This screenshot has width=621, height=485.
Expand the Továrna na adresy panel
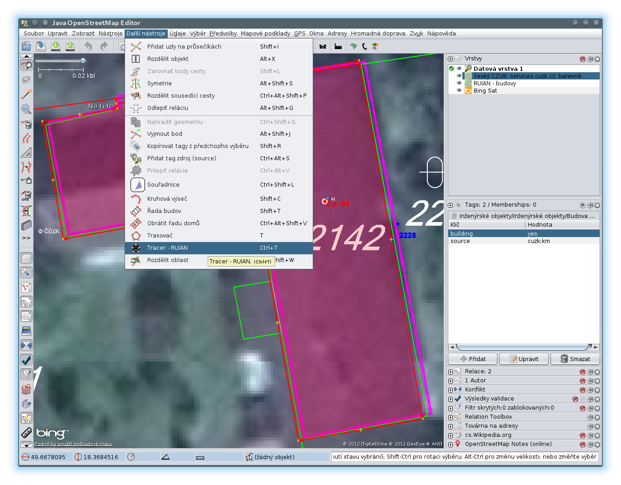(450, 426)
